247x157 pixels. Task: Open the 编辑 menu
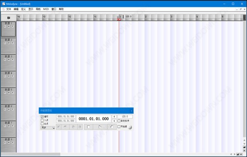(16, 9)
